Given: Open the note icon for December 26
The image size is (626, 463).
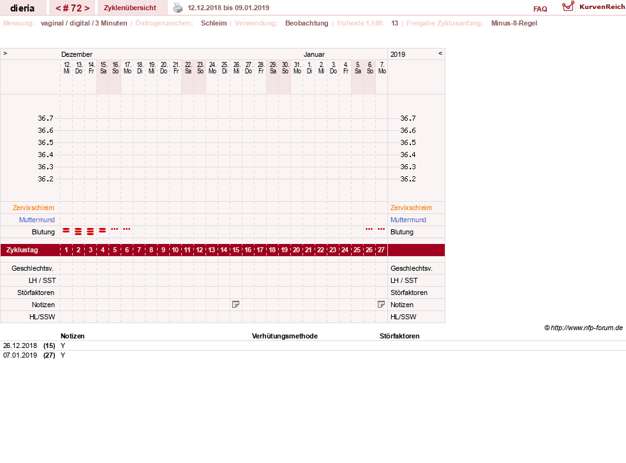Looking at the screenshot, I should coord(235,305).
